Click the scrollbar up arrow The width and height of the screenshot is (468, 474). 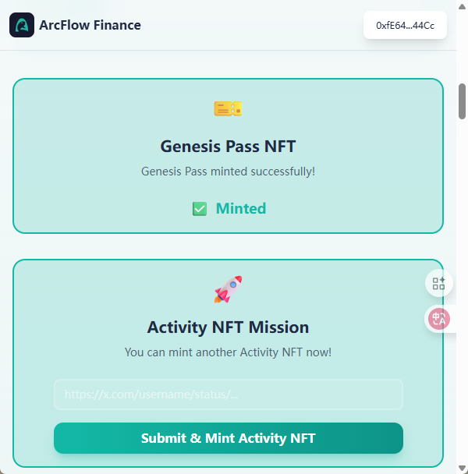click(x=462, y=7)
